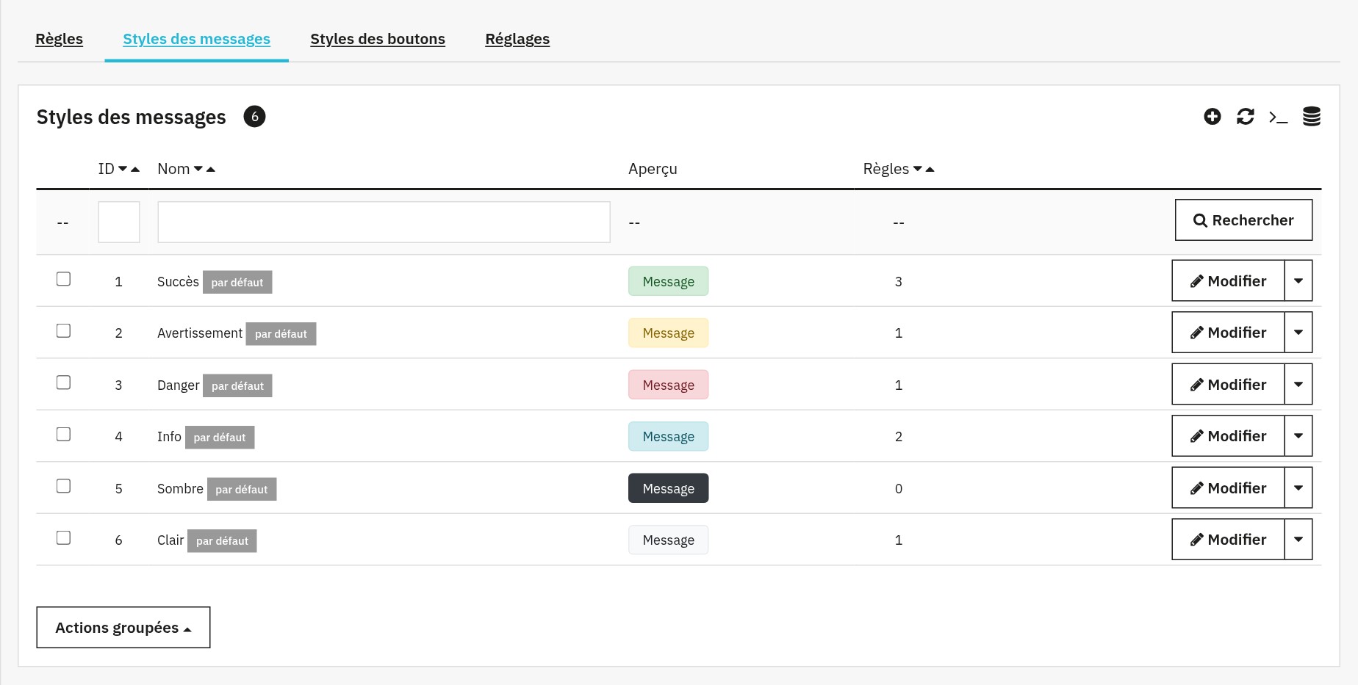Focus the Nom filter input field
Viewport: 1358px width, 685px height.
click(x=384, y=222)
